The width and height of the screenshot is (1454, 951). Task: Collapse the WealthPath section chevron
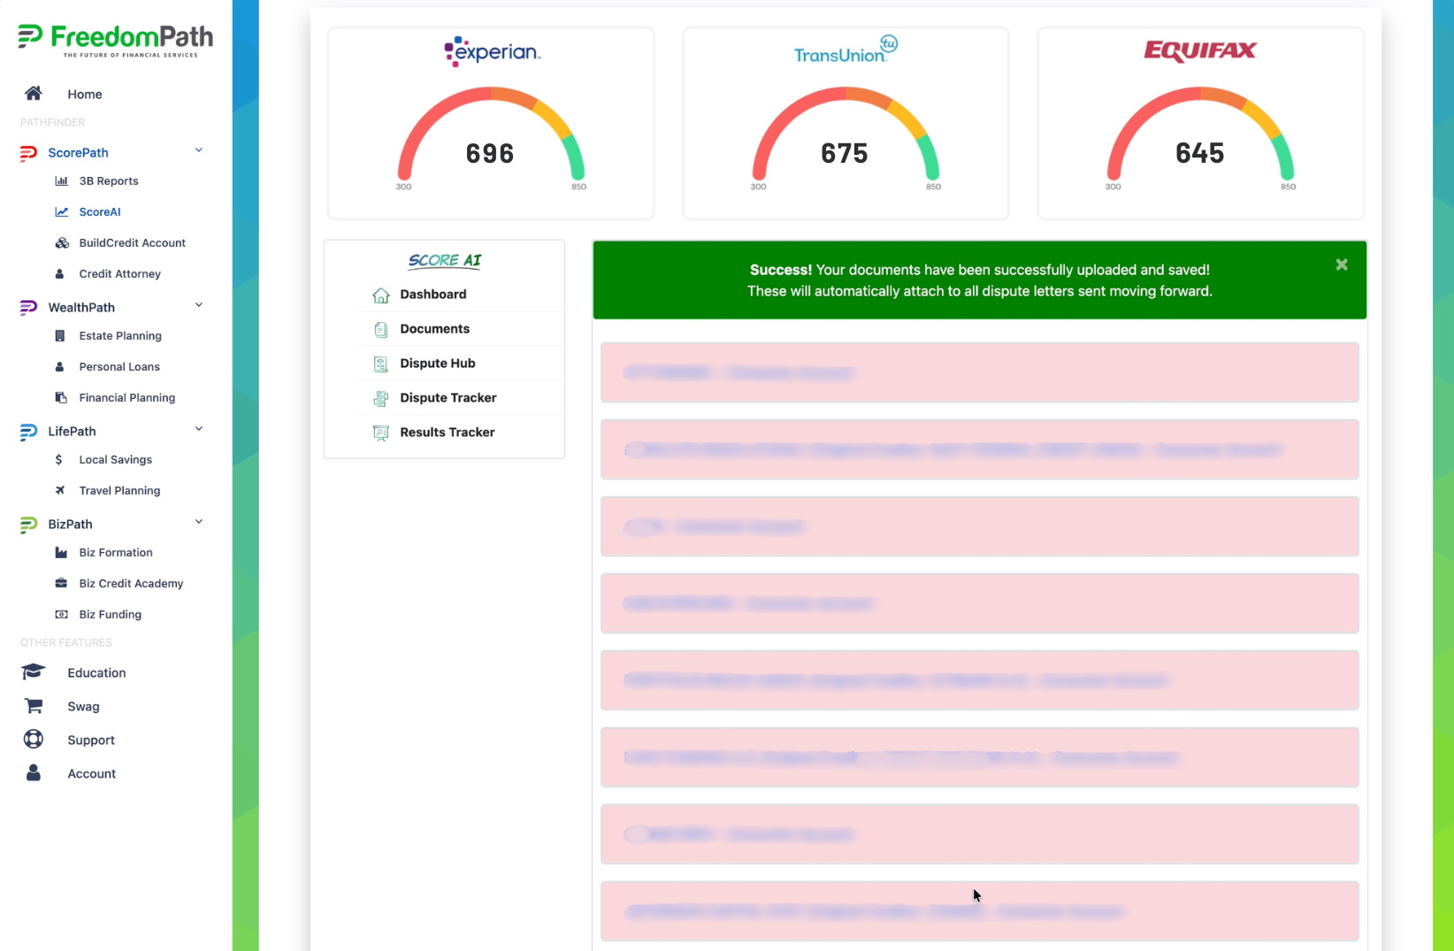click(199, 305)
